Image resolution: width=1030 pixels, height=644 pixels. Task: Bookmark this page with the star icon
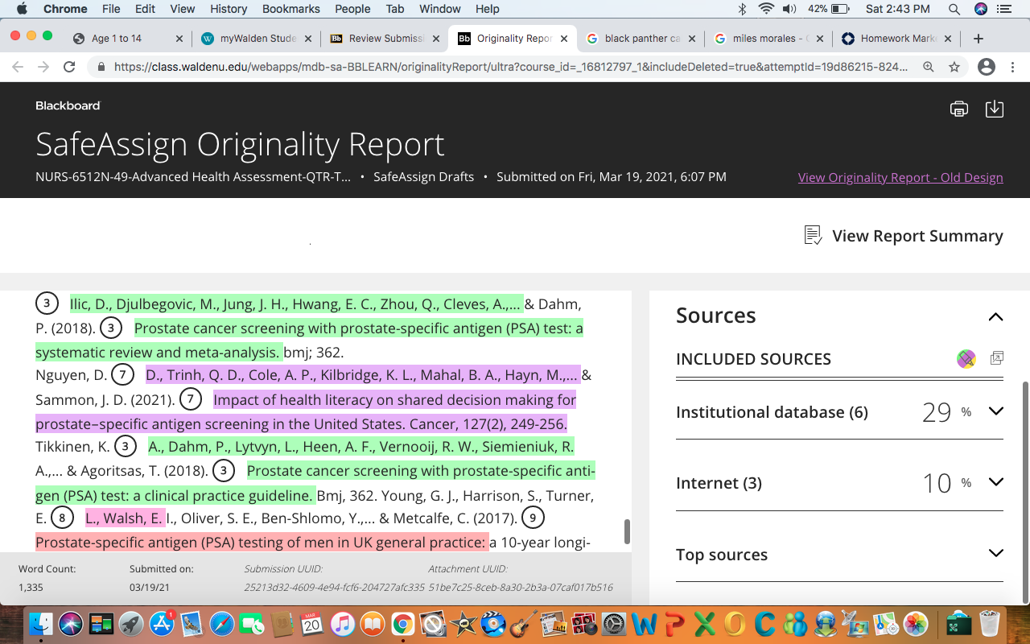click(x=954, y=68)
